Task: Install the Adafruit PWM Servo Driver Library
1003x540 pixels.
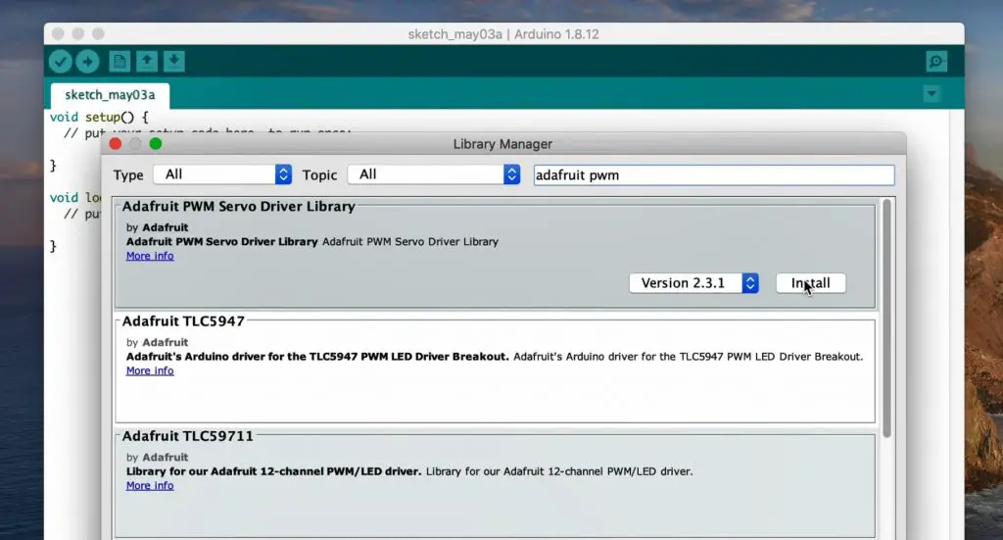Action: point(810,283)
